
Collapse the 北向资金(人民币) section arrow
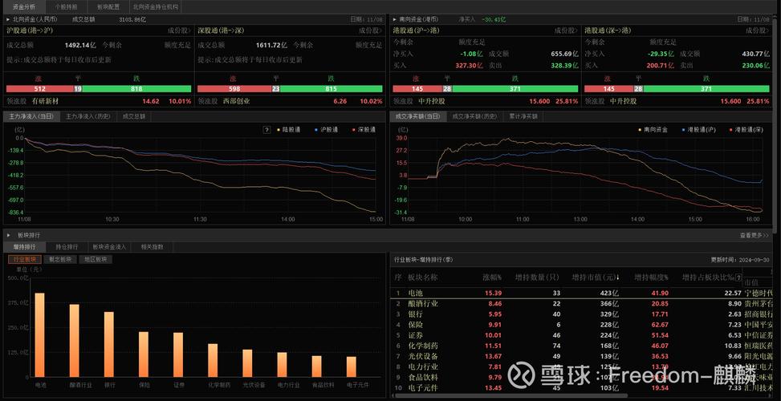(8, 18)
